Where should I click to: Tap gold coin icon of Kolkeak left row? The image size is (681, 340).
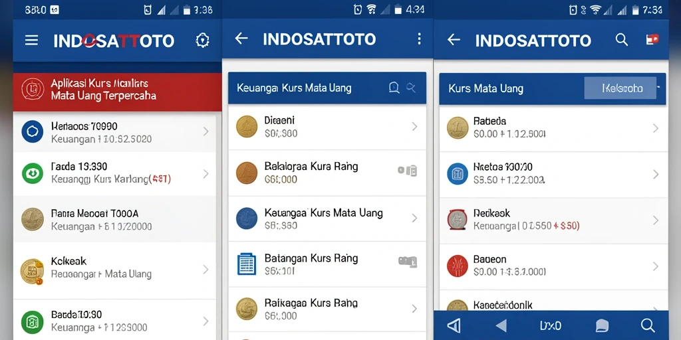click(x=33, y=272)
